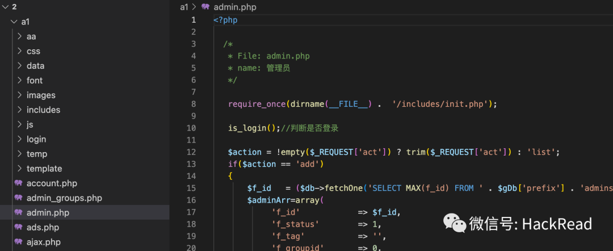Click the require_once statement on line 8
This screenshot has height=251, width=613.
tap(362, 104)
